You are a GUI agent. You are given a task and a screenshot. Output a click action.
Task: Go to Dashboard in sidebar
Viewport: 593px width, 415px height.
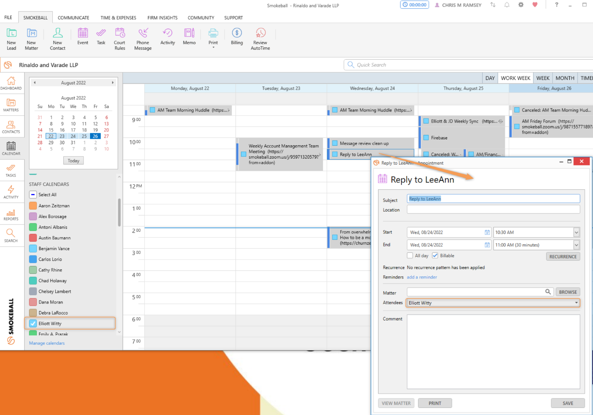click(11, 83)
